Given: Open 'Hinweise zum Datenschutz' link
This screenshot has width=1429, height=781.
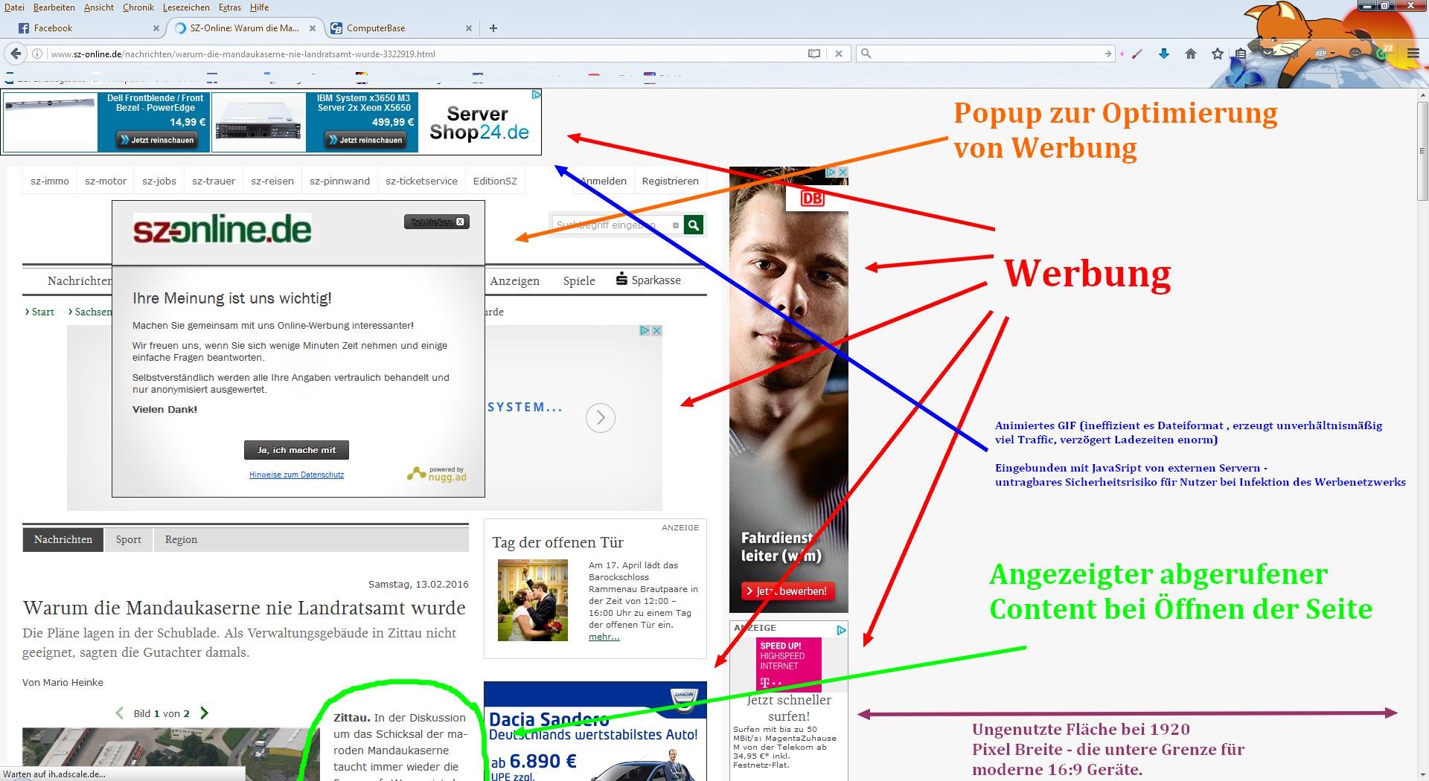Looking at the screenshot, I should (x=296, y=475).
